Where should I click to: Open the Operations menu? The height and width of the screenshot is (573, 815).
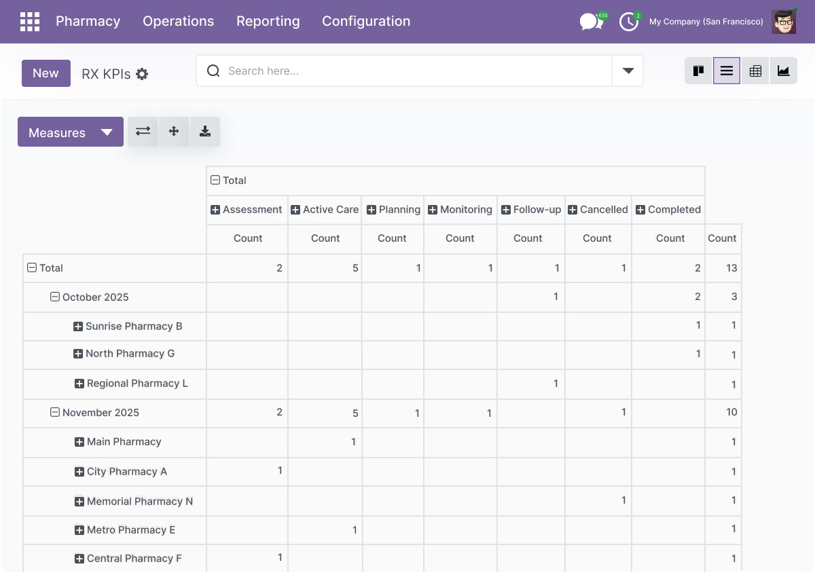[179, 22]
